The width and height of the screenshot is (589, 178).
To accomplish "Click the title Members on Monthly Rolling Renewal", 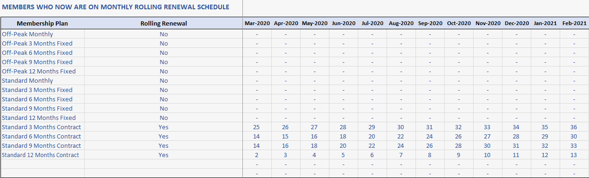I will (116, 7).
